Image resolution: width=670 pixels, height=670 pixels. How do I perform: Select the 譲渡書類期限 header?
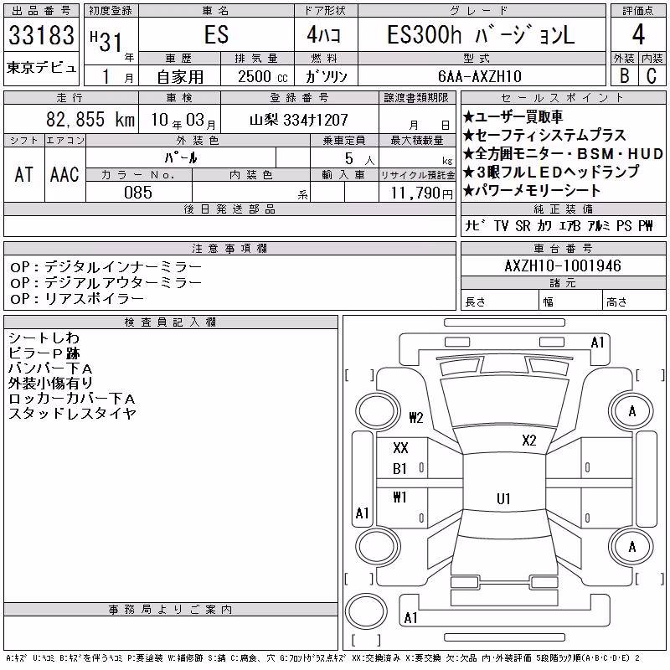coord(416,98)
